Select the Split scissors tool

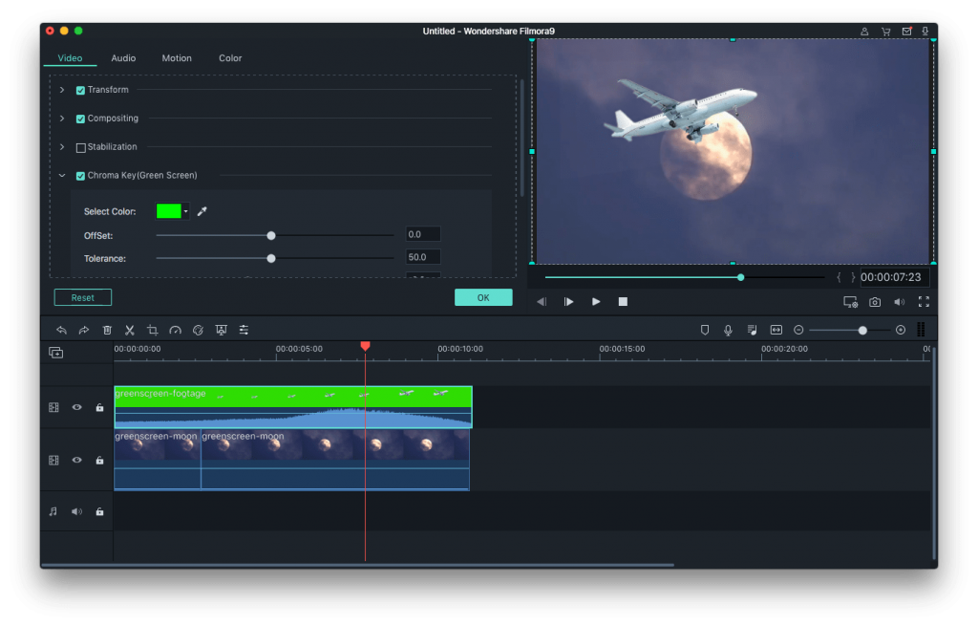pos(130,330)
